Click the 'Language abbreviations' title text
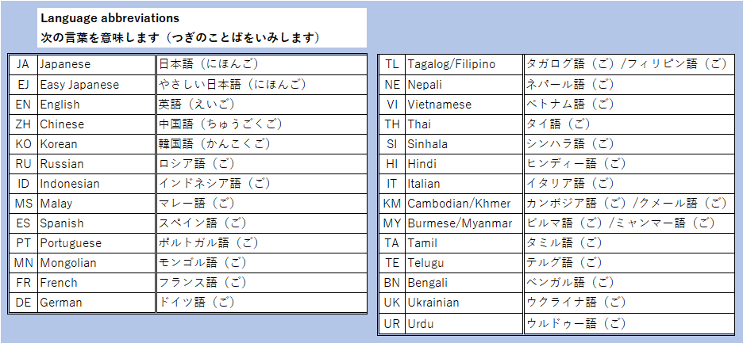Image resolution: width=743 pixels, height=343 pixels. coord(110,17)
